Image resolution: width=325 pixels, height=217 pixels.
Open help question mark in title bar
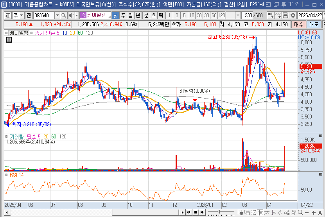coord(297,4)
